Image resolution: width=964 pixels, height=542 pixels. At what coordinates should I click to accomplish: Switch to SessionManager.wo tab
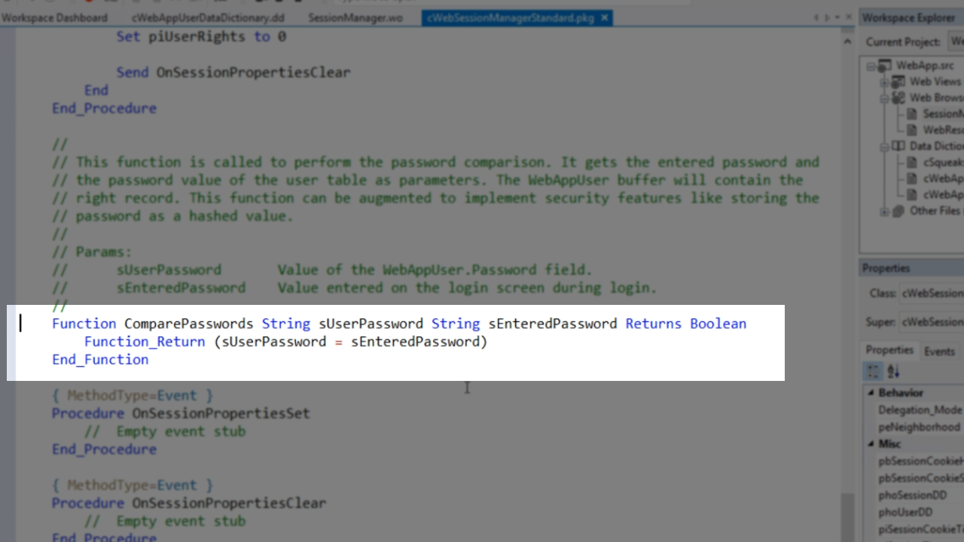355,17
